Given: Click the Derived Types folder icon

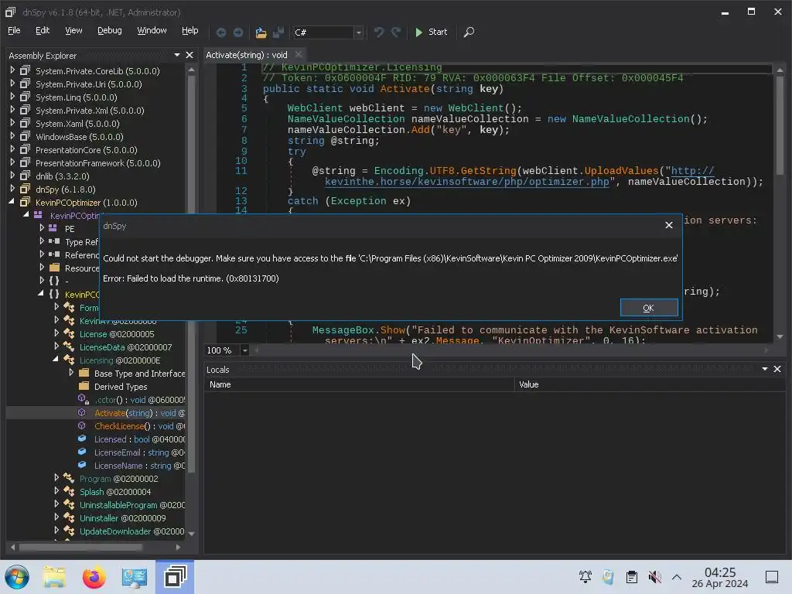Looking at the screenshot, I should 84,386.
